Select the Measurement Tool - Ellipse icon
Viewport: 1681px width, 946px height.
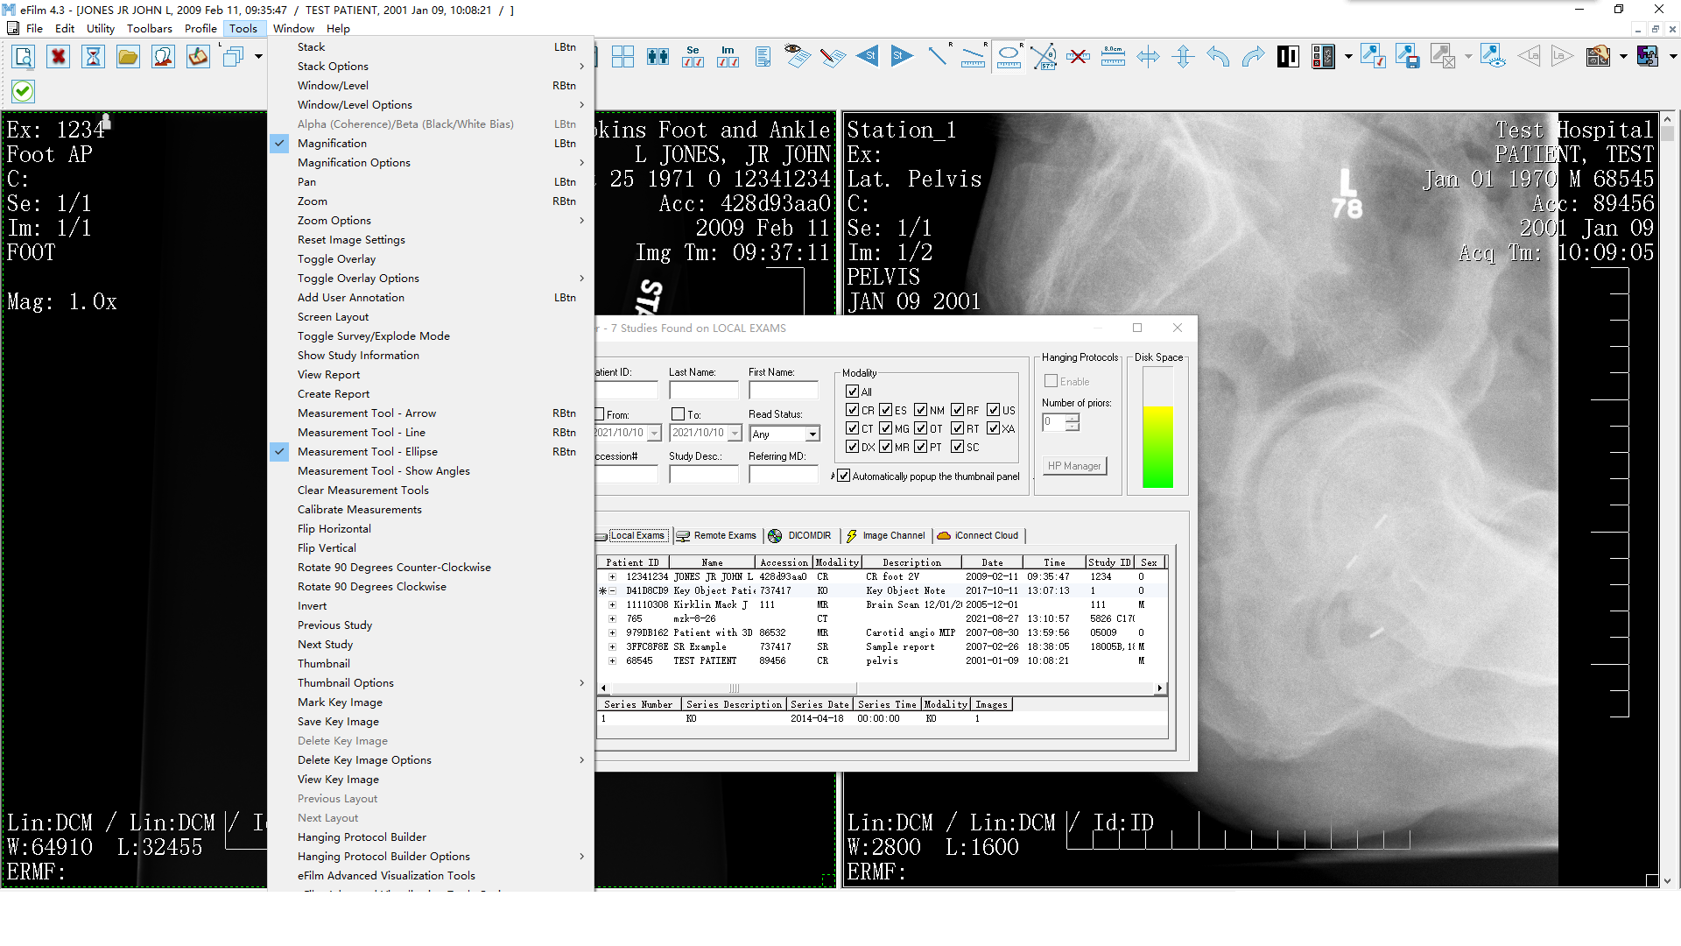[x=1009, y=56]
